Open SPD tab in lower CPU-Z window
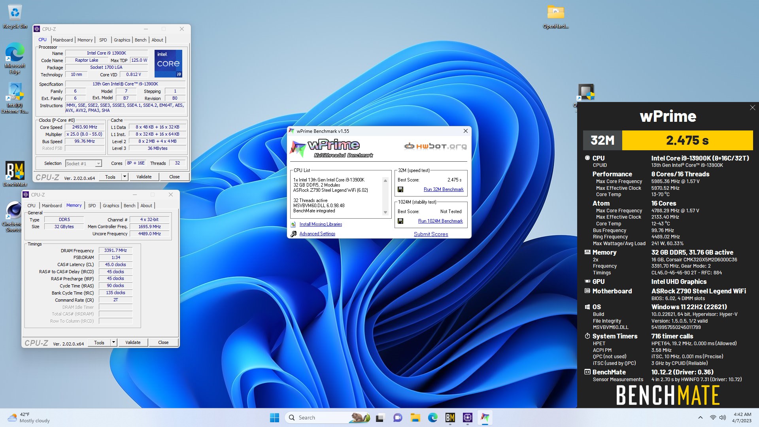Screen dimensions: 759x427 (x=92, y=206)
